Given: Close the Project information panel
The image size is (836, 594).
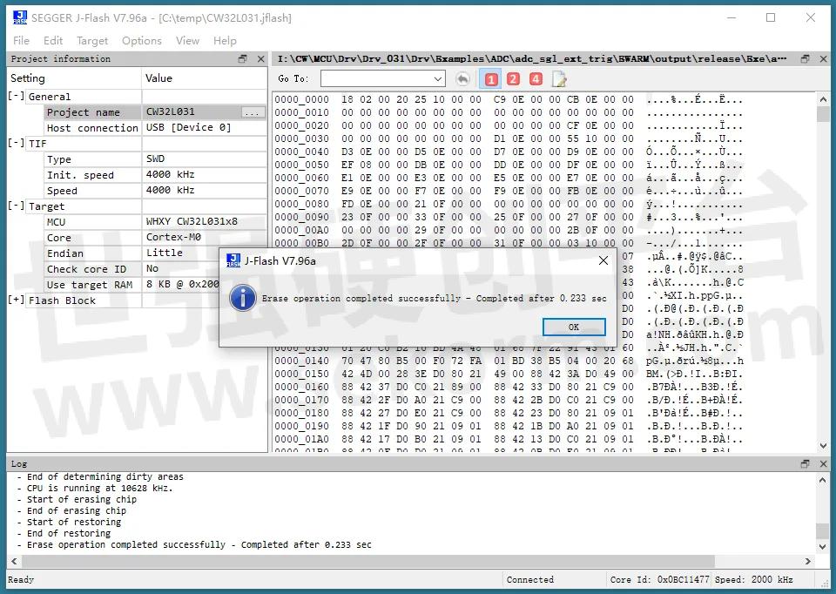Looking at the screenshot, I should [259, 58].
